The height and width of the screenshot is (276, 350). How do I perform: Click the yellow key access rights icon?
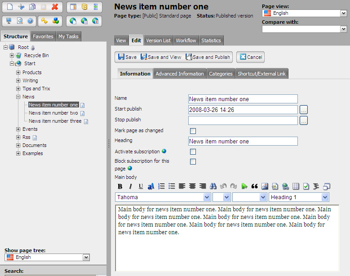click(44, 21)
